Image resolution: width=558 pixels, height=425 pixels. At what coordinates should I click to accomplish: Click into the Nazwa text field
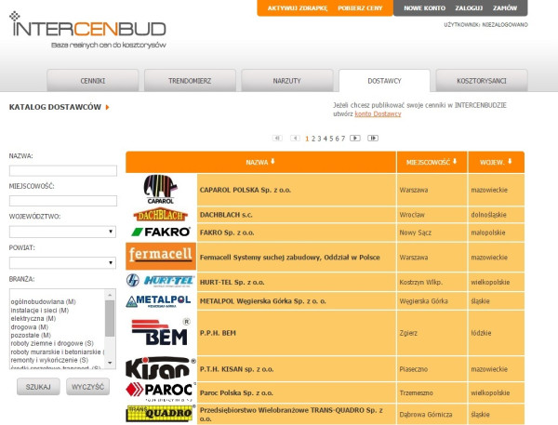[x=62, y=170]
